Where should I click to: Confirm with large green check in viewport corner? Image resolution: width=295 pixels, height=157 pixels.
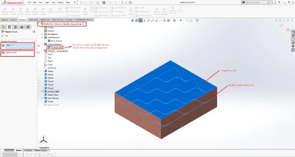coord(282,25)
